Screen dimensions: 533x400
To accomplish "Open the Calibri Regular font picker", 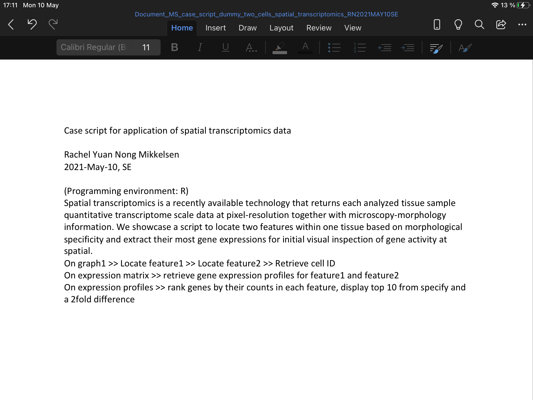I will (x=94, y=47).
